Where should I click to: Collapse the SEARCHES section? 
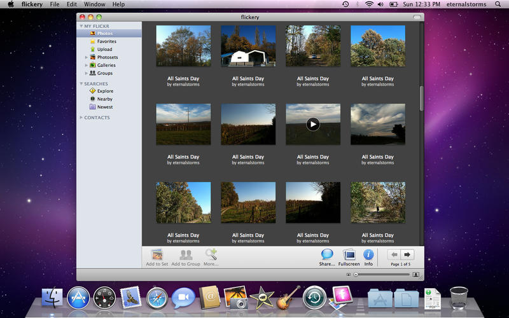(81, 84)
